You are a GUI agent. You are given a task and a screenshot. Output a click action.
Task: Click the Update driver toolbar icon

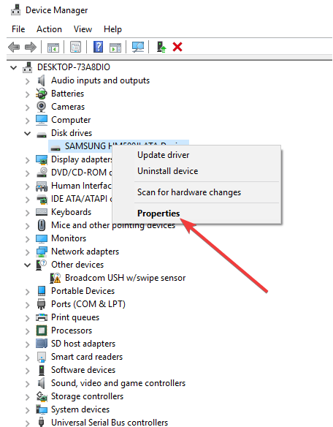[x=161, y=47]
